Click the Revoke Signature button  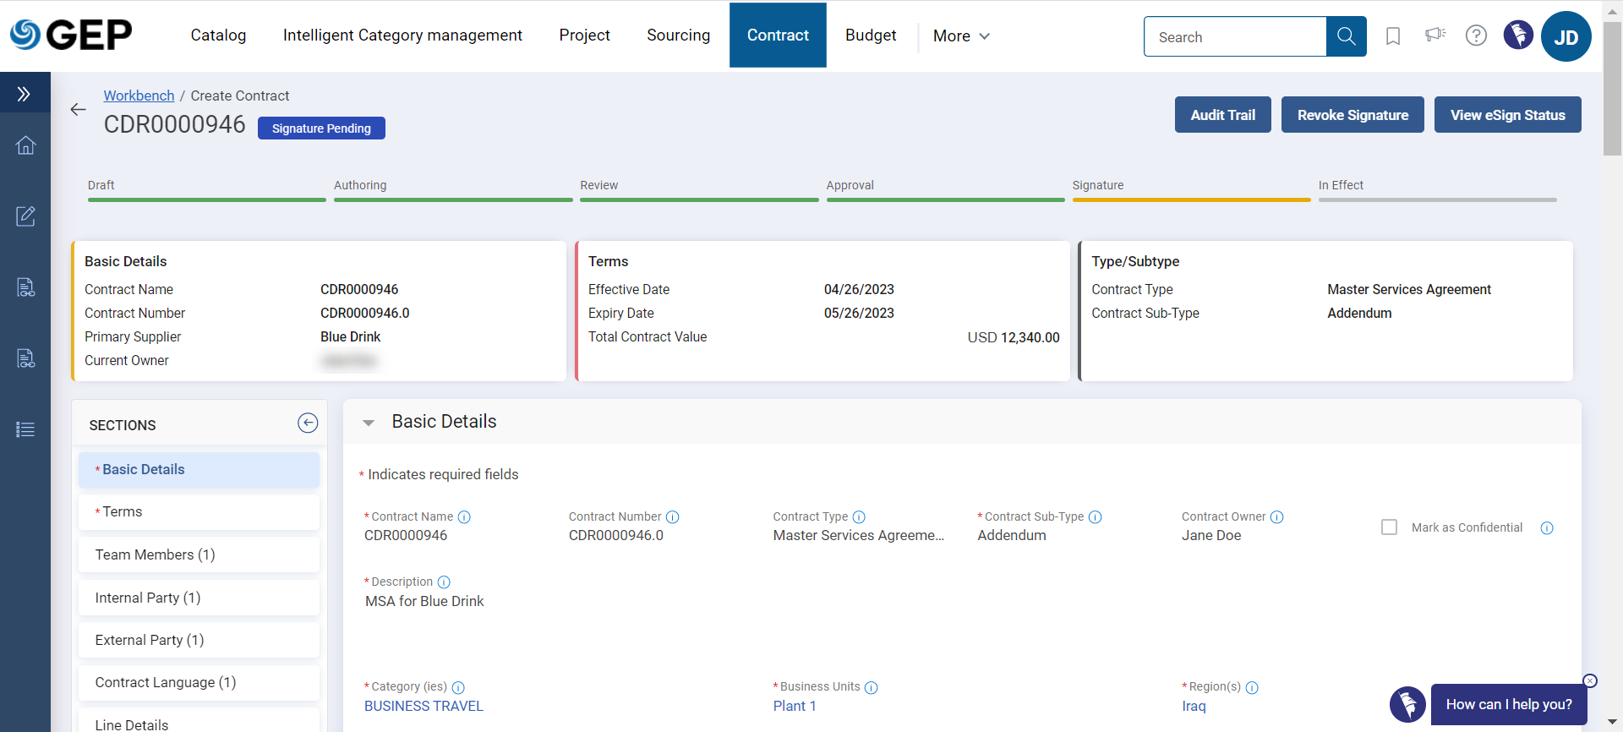1352,115
